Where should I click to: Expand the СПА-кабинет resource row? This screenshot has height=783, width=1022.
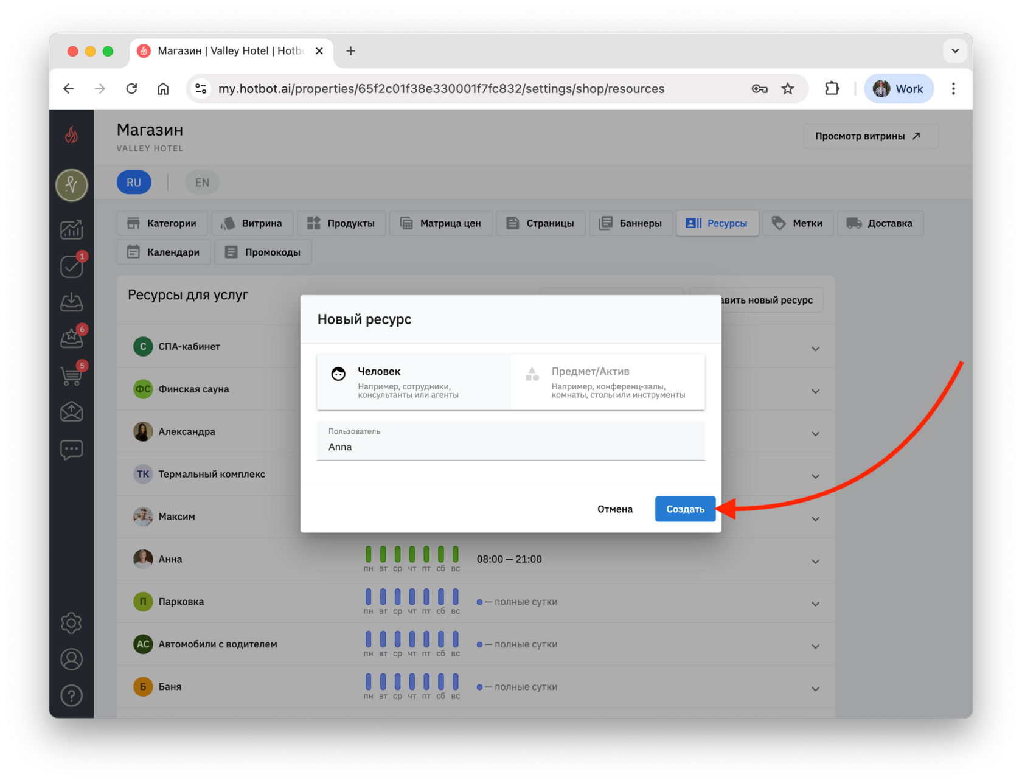pos(815,349)
